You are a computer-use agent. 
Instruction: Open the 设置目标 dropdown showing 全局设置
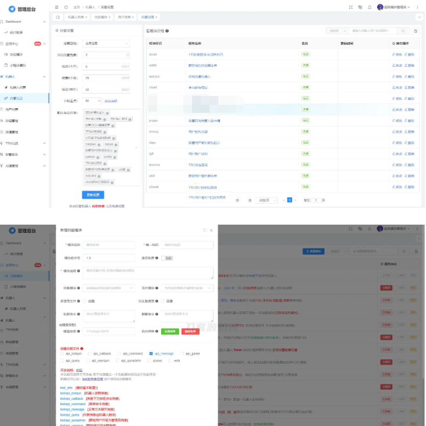[108, 43]
